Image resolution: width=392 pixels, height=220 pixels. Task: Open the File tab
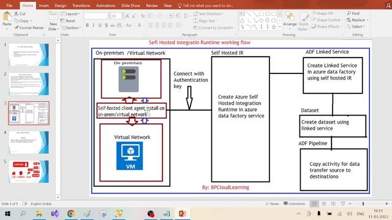9,5
